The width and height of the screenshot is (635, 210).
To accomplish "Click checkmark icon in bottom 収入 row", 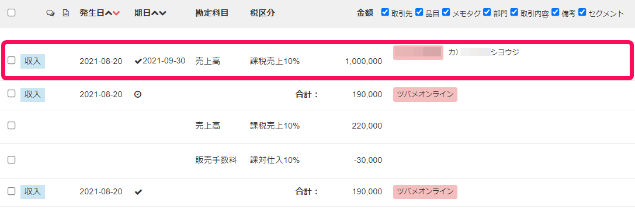I will (x=138, y=192).
